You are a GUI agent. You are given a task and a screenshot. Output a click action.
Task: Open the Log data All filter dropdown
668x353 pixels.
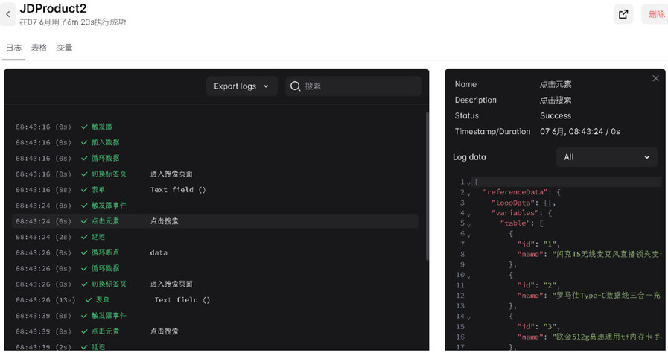pos(606,157)
